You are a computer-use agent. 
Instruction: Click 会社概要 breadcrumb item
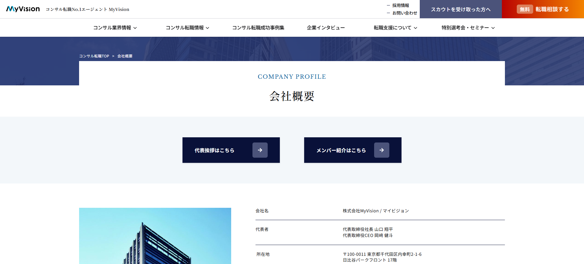pyautogui.click(x=125, y=56)
